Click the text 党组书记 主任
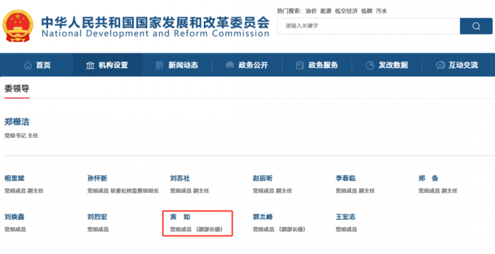Image resolution: width=495 pixels, height=254 pixels. tap(21, 136)
